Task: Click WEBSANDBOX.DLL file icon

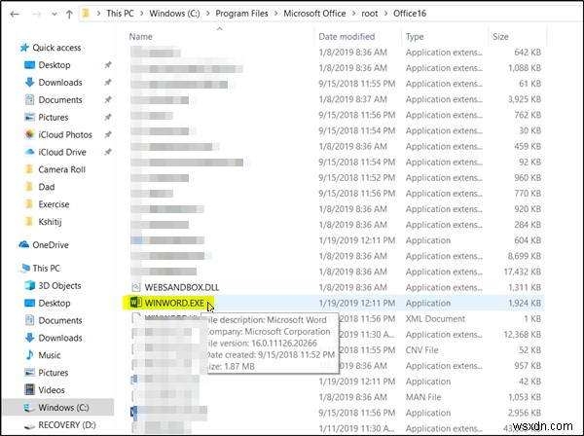Action: (136, 287)
